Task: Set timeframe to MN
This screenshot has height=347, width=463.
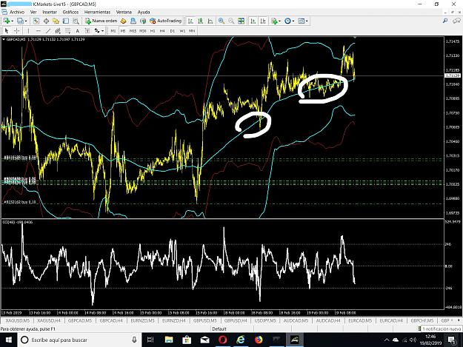Action: coord(192,30)
